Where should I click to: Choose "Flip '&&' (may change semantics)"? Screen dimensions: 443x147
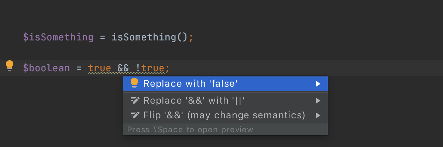click(226, 115)
